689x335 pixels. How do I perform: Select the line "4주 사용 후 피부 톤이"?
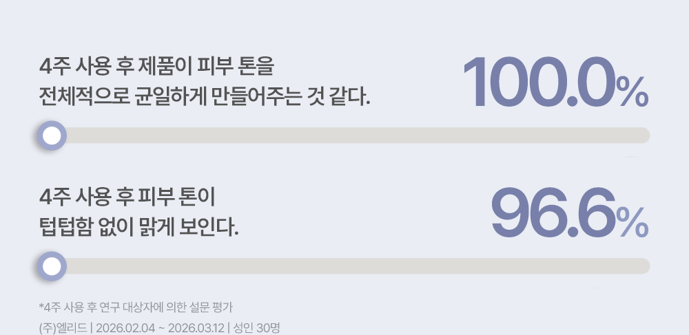pyautogui.click(x=128, y=199)
